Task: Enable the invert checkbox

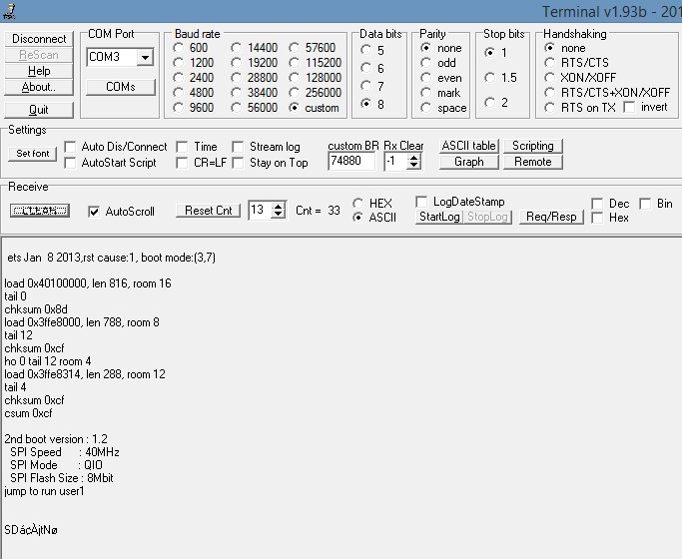Action: [629, 107]
